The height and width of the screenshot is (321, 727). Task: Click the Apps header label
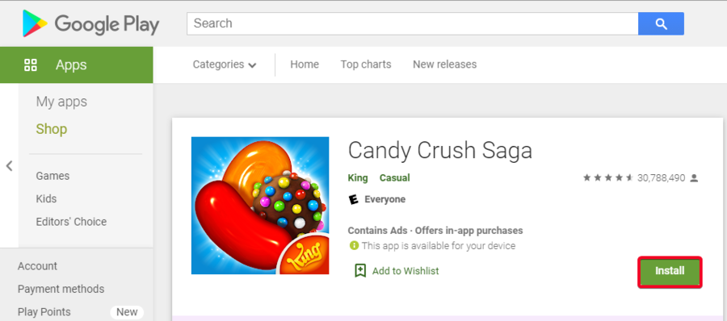[x=71, y=65]
